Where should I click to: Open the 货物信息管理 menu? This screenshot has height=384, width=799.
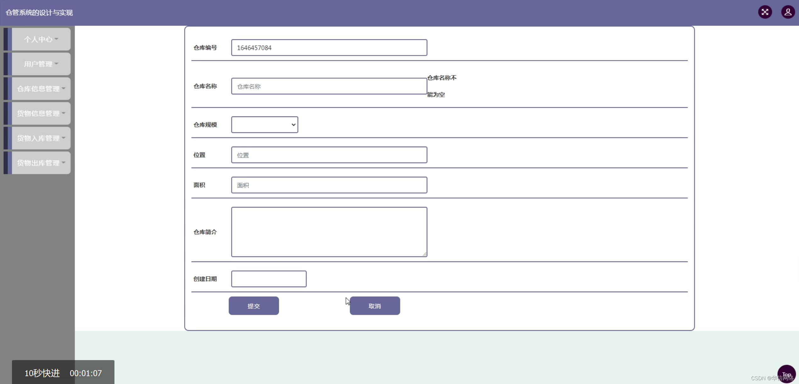[x=41, y=114]
